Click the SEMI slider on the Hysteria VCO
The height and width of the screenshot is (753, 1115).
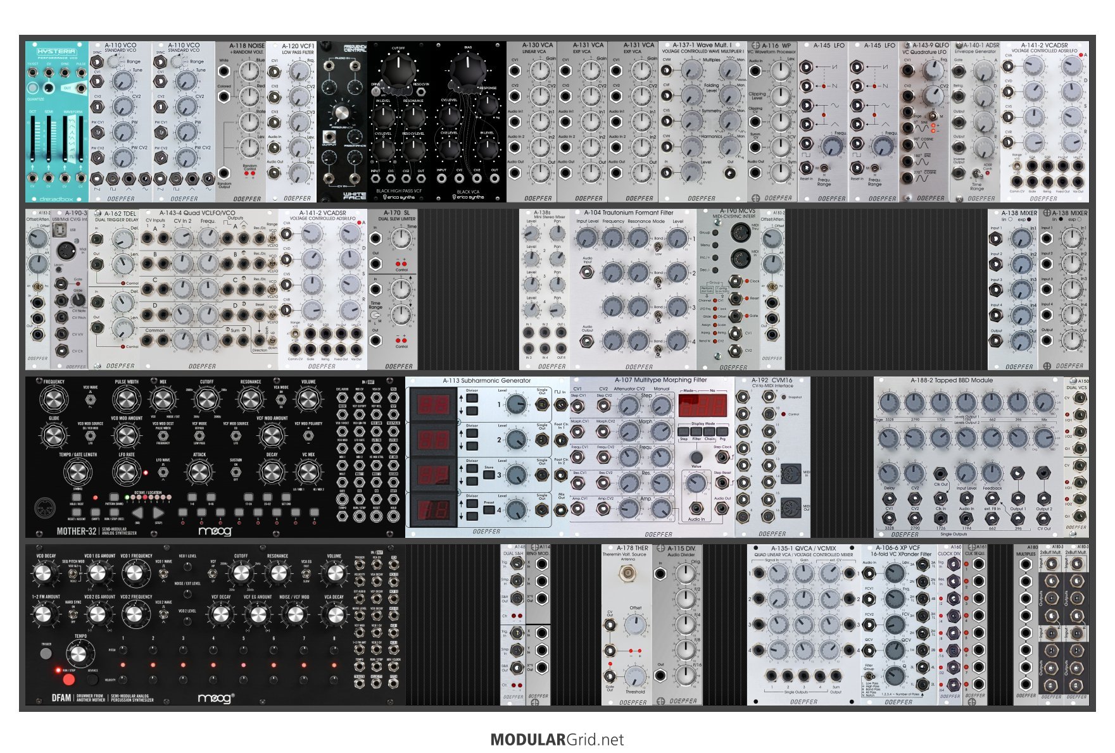point(49,139)
